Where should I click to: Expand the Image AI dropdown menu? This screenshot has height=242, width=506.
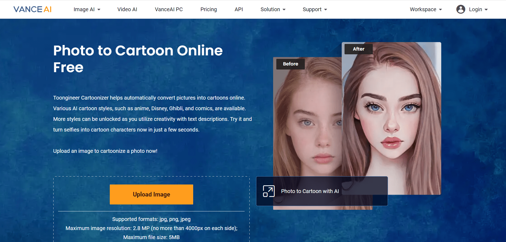point(87,9)
